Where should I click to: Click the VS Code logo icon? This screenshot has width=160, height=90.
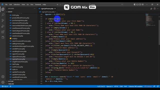click(2, 4)
